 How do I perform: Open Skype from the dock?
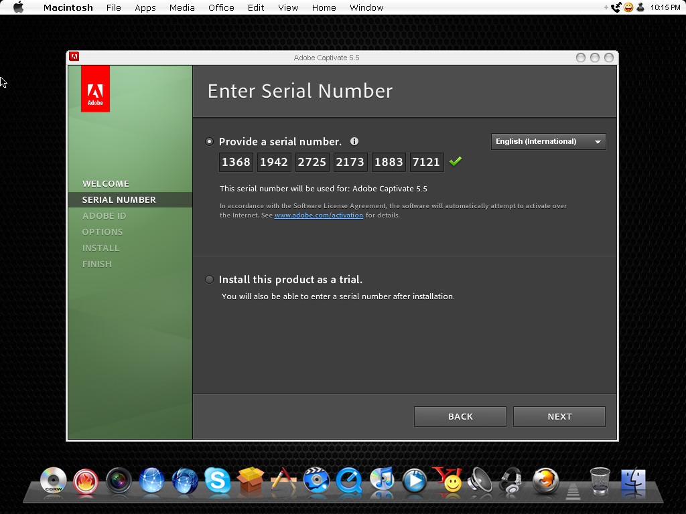(x=218, y=481)
